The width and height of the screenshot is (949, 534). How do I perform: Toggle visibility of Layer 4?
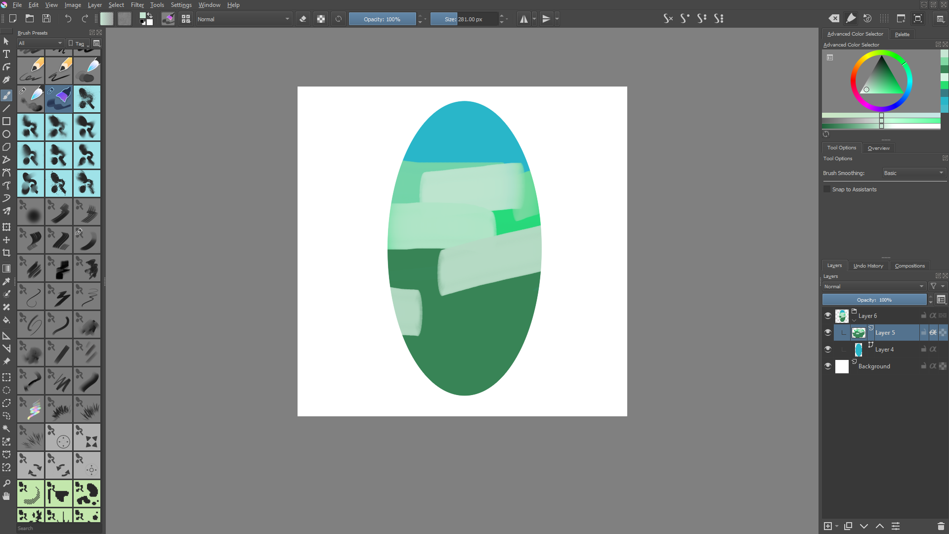[x=828, y=349]
